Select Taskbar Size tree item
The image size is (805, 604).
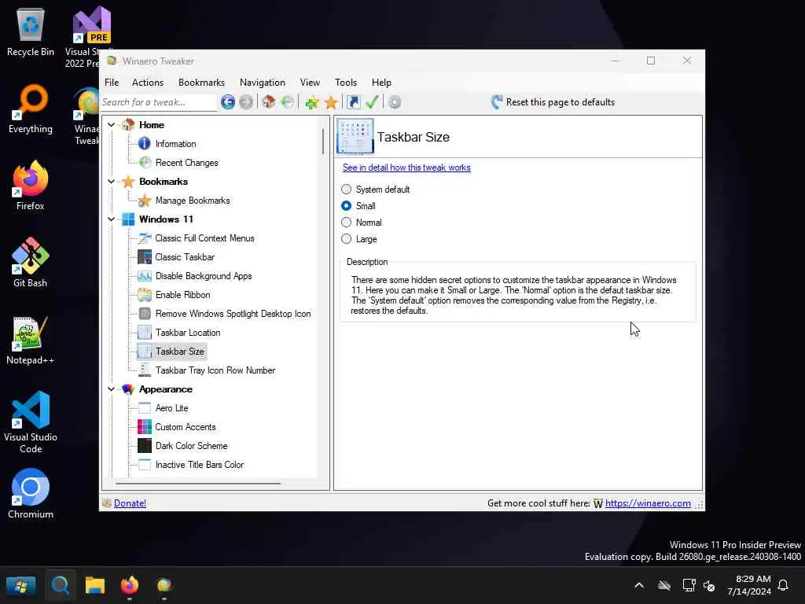179,352
